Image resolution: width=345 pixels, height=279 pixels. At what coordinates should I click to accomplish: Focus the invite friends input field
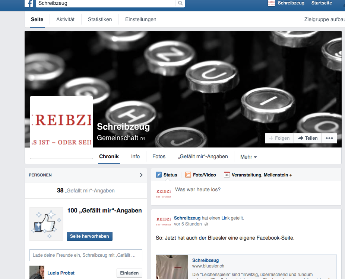coord(86,255)
